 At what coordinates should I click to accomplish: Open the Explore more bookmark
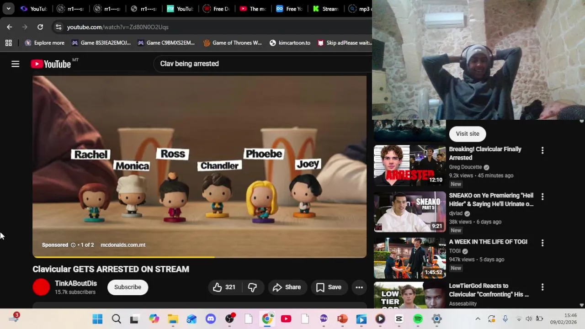pos(44,43)
